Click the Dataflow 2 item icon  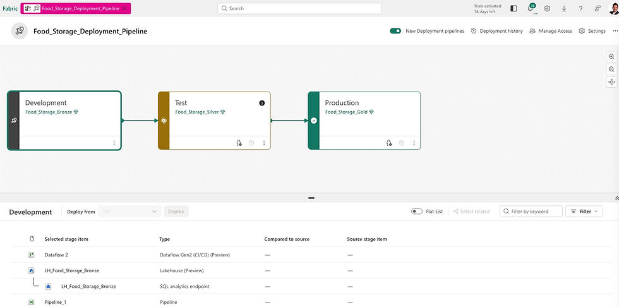(32, 255)
